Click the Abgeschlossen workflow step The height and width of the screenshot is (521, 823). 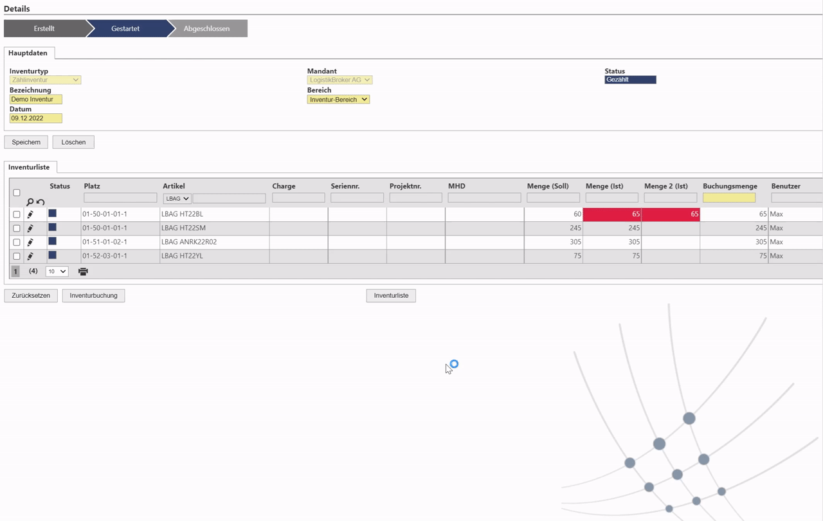206,28
